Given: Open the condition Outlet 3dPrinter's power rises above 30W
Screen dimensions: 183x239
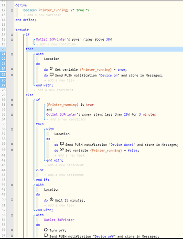Looking at the screenshot, I should (74, 39).
